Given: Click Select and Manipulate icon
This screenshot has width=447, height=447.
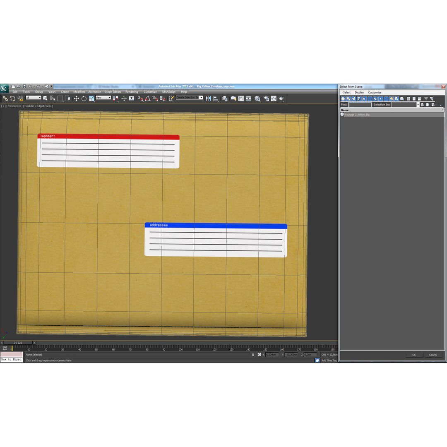Looking at the screenshot, I should point(124,99).
